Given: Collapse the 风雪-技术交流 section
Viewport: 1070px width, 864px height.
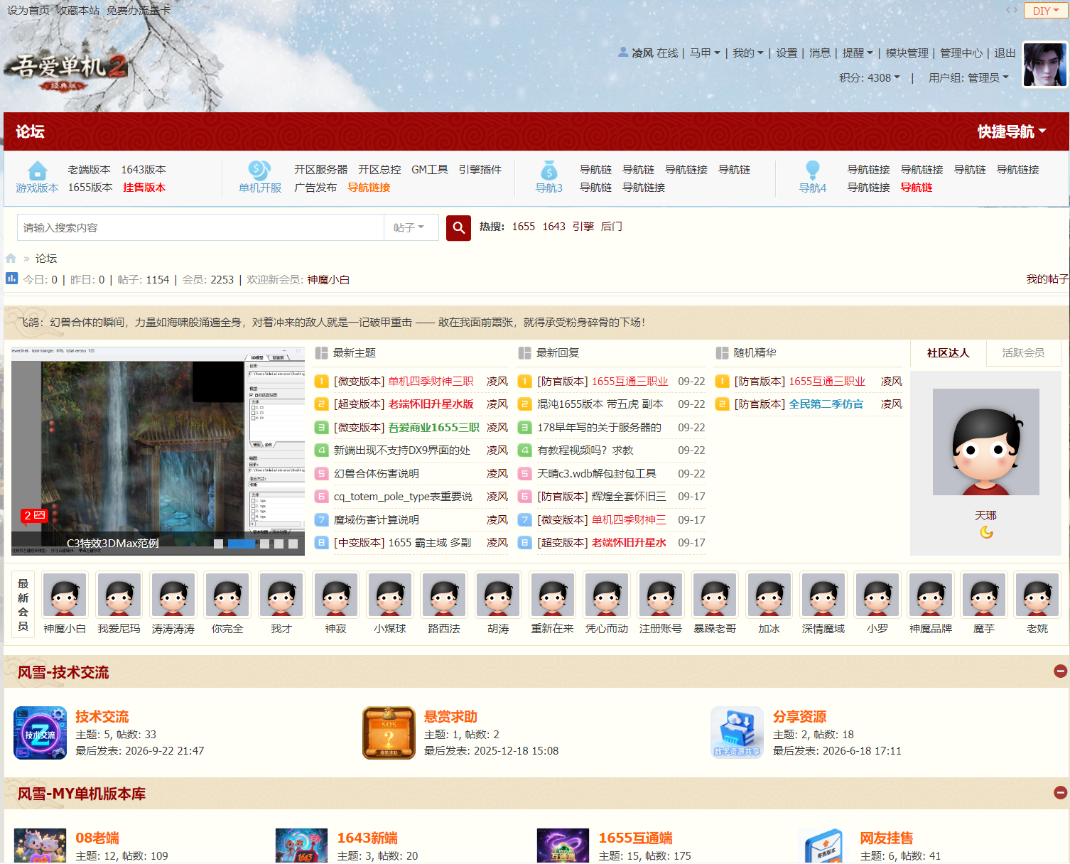Looking at the screenshot, I should pyautogui.click(x=1060, y=671).
